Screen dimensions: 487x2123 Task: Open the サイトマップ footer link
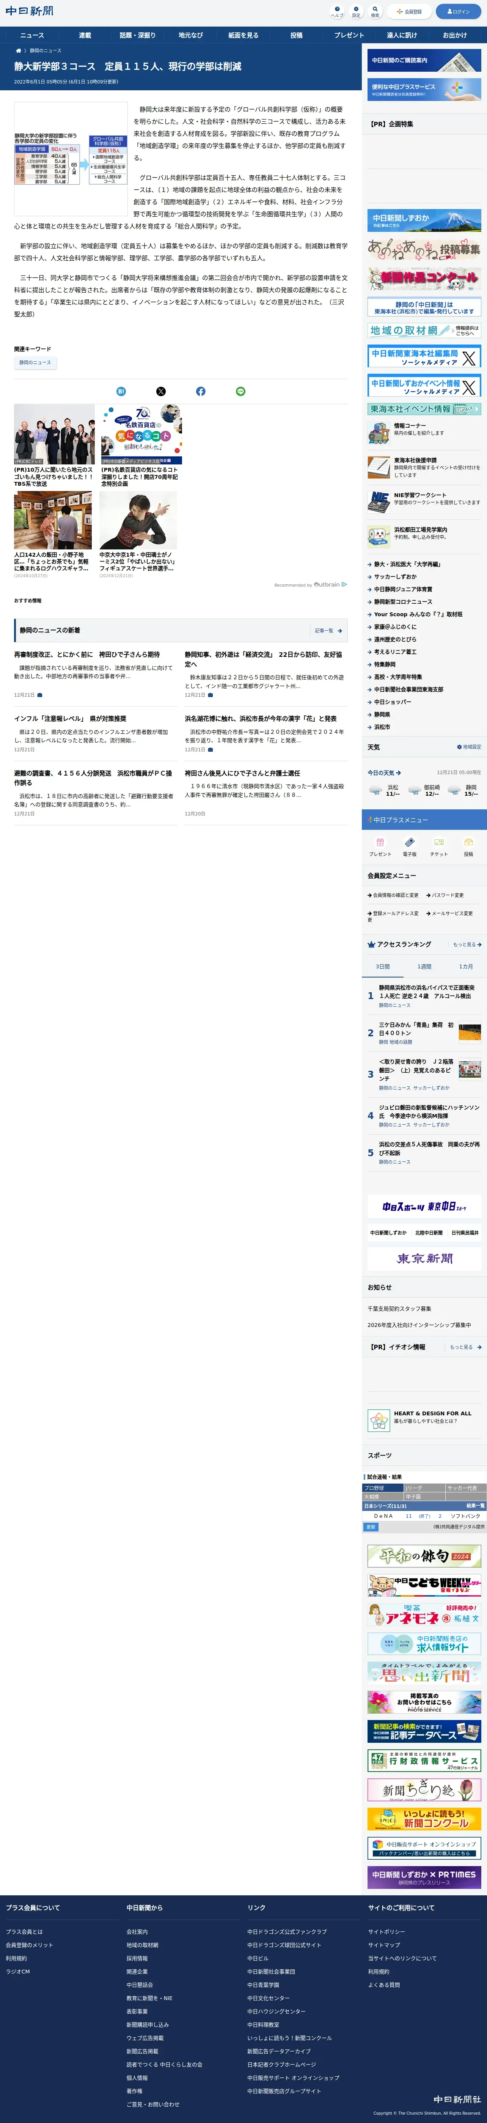point(384,1945)
